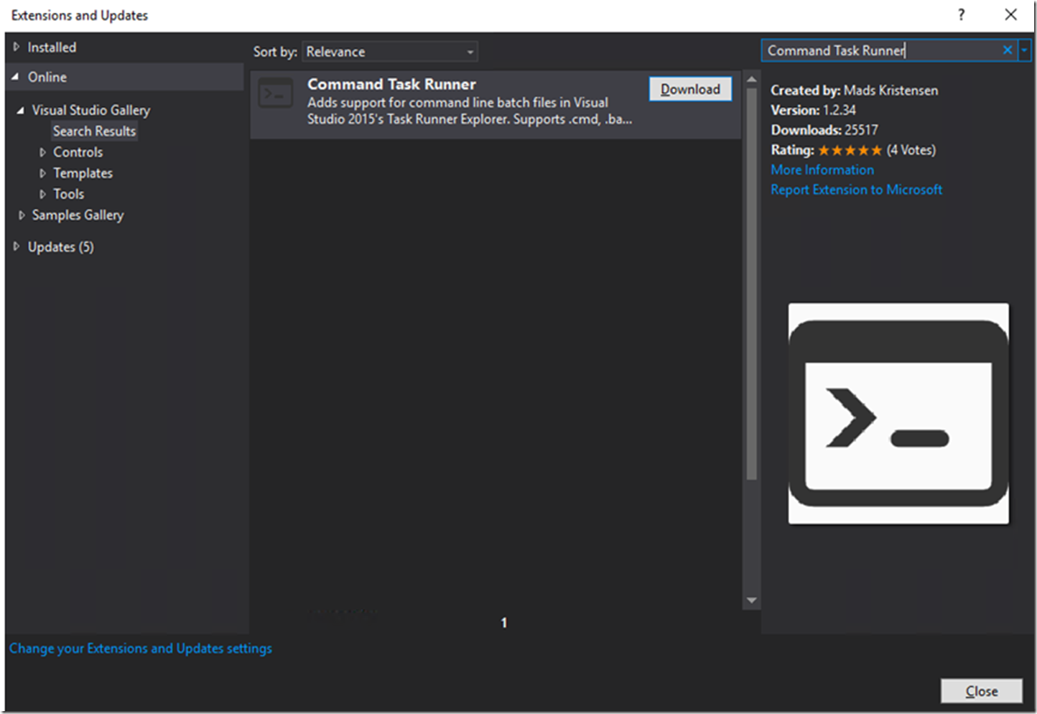Open the Sort by Relevance dropdown
This screenshot has width=1037, height=714.
pos(390,52)
